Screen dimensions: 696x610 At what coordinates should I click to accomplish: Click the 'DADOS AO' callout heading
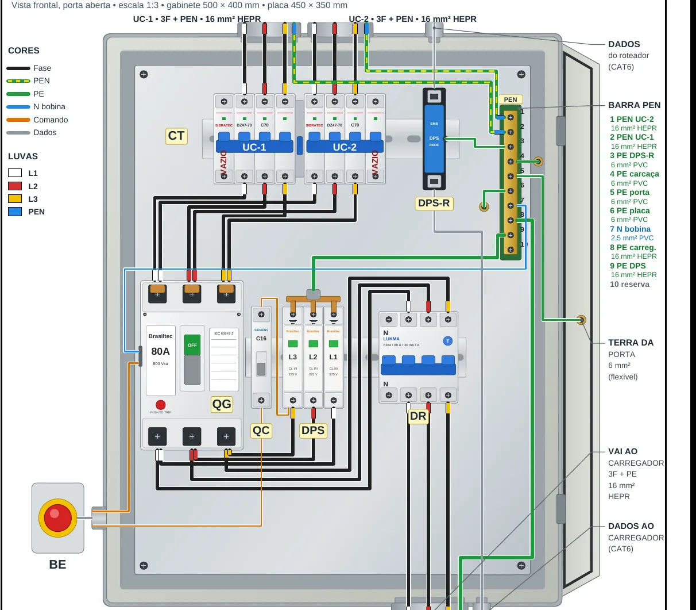(x=631, y=527)
